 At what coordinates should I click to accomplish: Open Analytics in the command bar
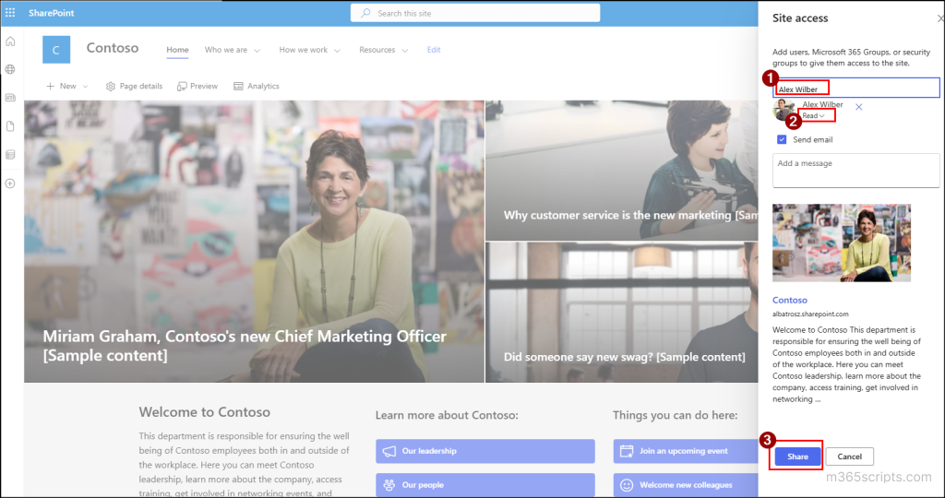(x=257, y=86)
